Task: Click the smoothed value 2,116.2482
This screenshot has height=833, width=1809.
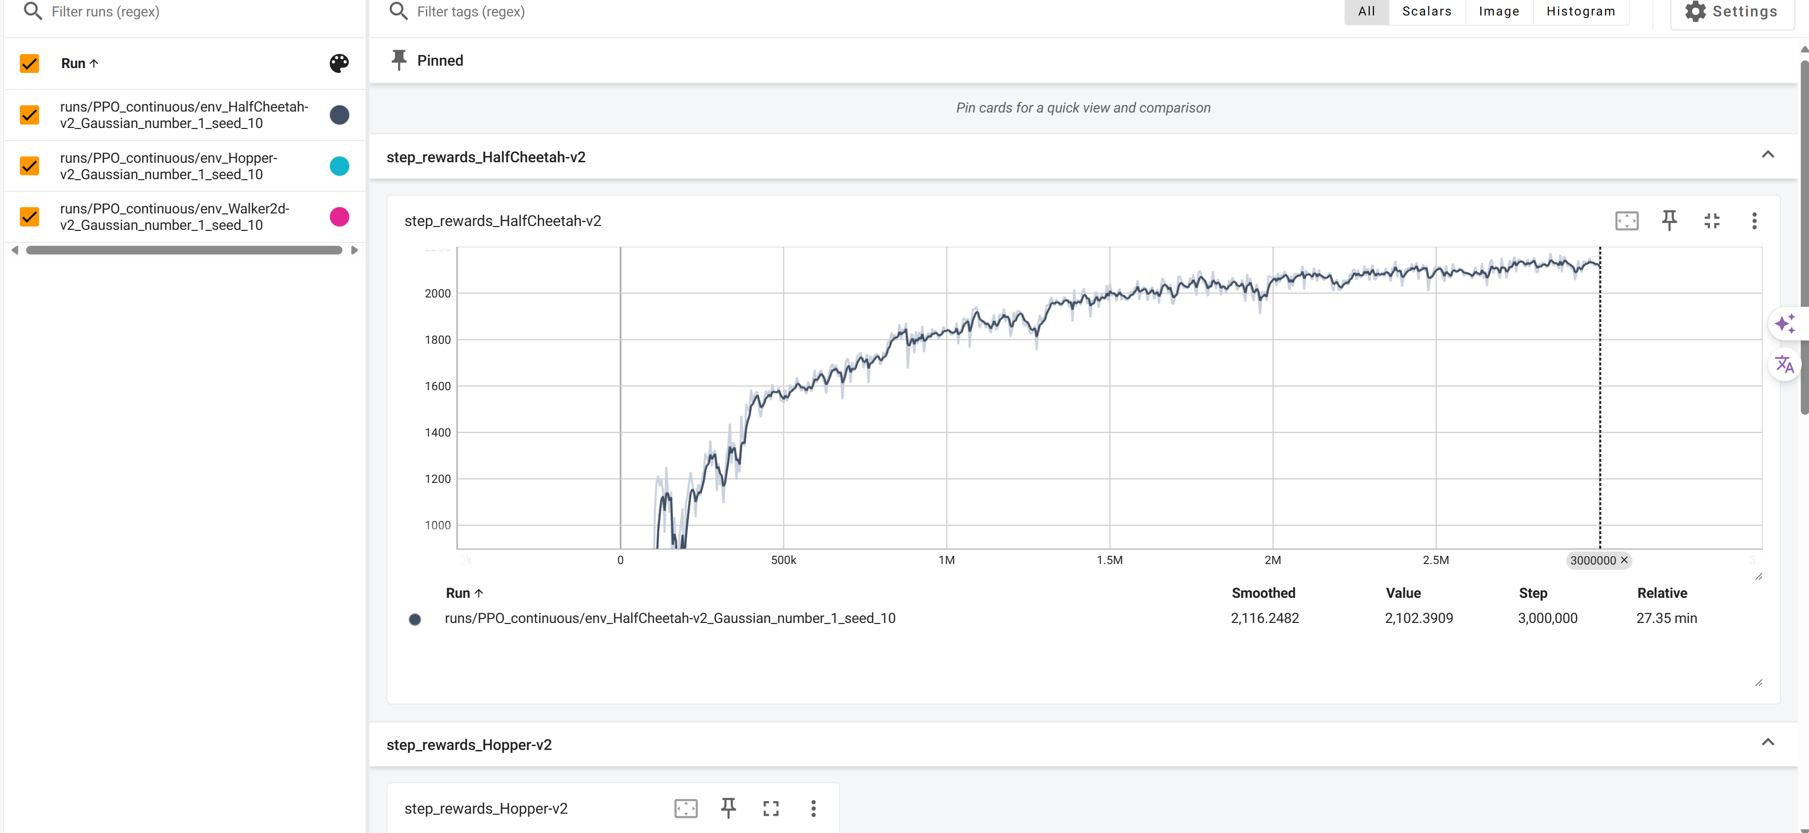Action: tap(1264, 618)
